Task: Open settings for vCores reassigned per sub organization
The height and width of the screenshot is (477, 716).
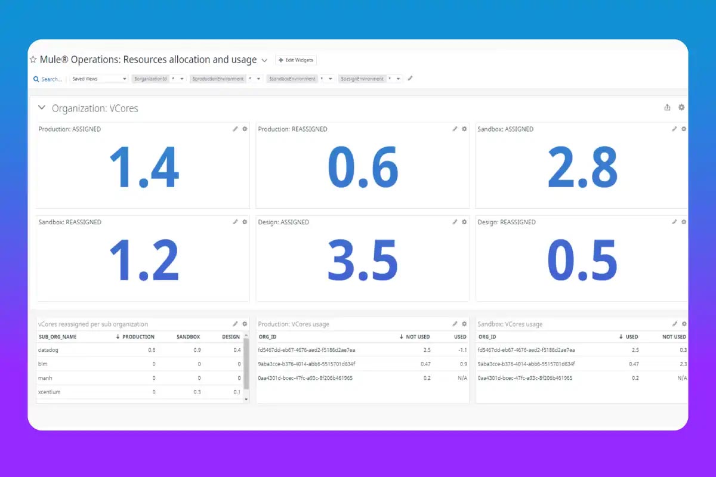Action: (245, 324)
